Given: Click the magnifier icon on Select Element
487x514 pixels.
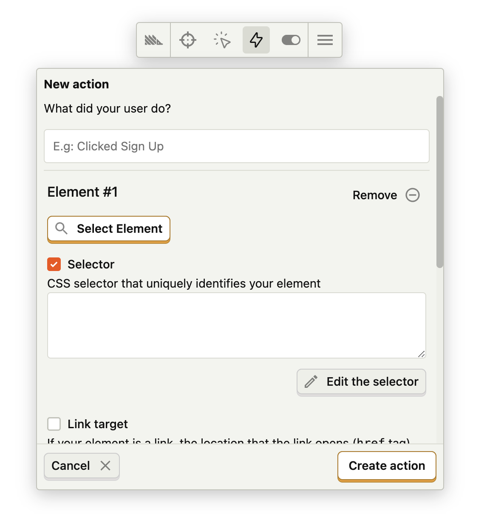Looking at the screenshot, I should 61,229.
